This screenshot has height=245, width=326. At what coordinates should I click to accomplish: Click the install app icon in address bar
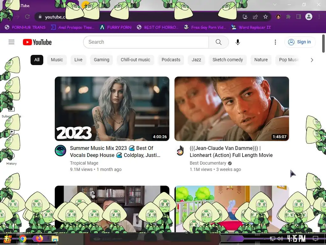pyautogui.click(x=245, y=17)
